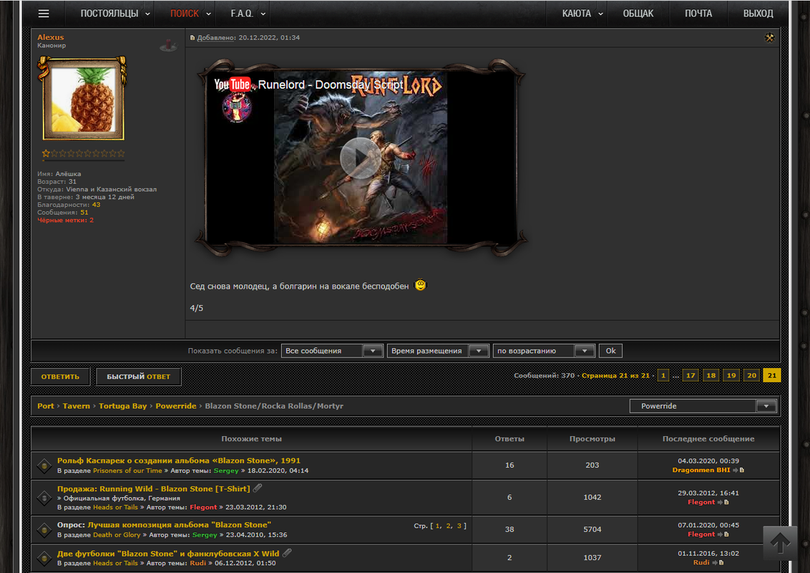Click topic icon for Опрос Лучшая композиция row
The width and height of the screenshot is (810, 573).
(44, 529)
